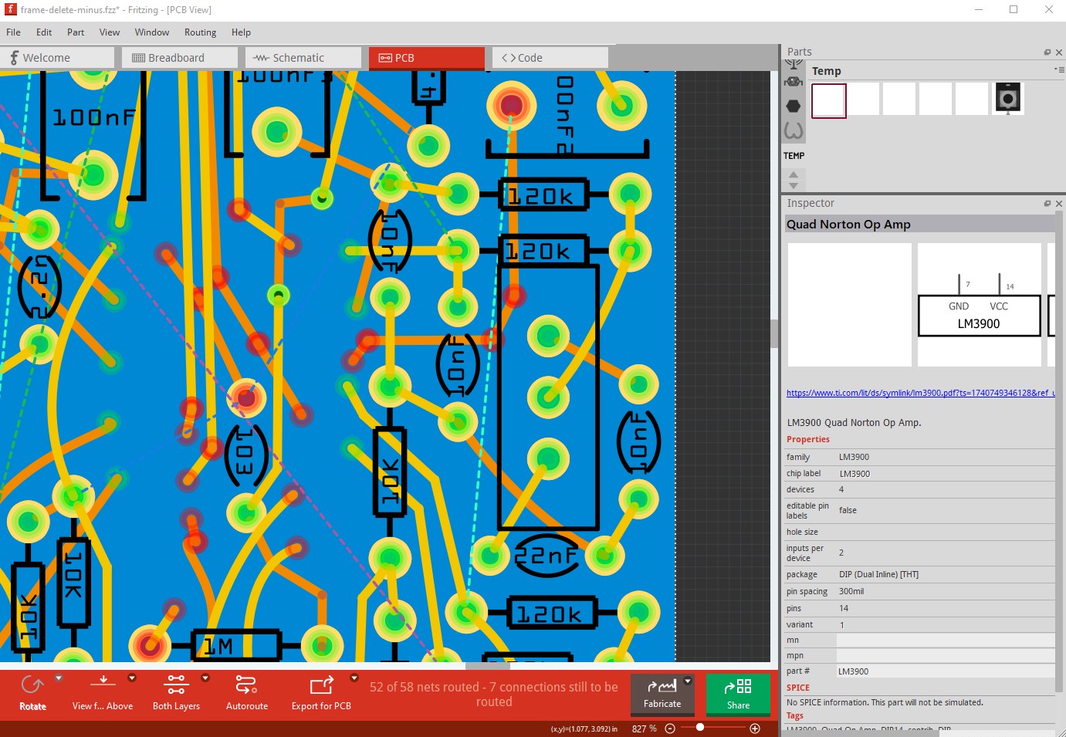The image size is (1066, 737).
Task: Open the Temp parts bin options menu
Action: click(1057, 70)
